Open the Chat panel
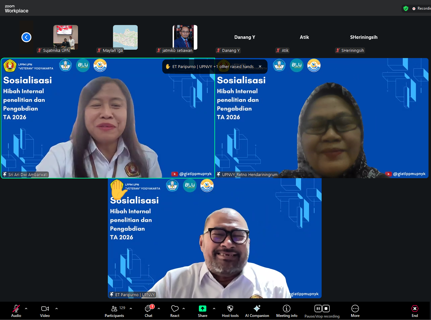 (x=149, y=311)
